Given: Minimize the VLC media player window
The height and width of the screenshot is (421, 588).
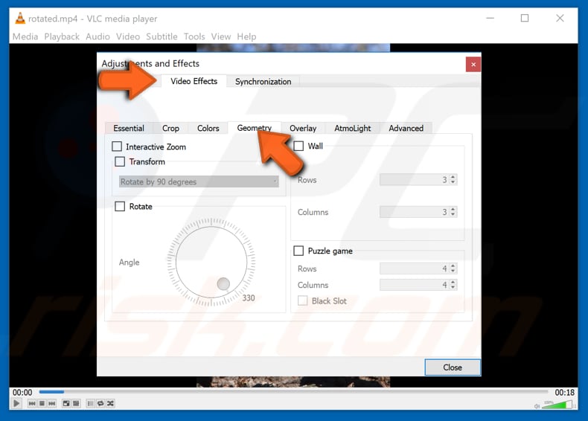Looking at the screenshot, I should click(x=490, y=18).
